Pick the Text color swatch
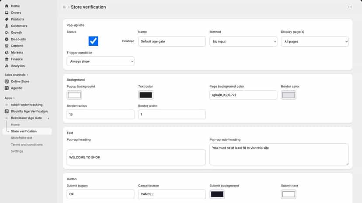This screenshot has height=203, width=362. click(146, 95)
